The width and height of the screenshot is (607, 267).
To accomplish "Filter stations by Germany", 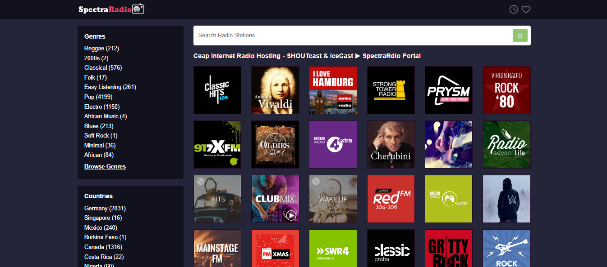I will [105, 208].
